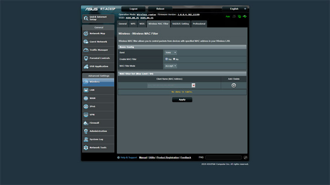Image resolution: width=330 pixels, height=185 pixels.
Task: Click the 'No data in table.' message
Action: tap(182, 92)
